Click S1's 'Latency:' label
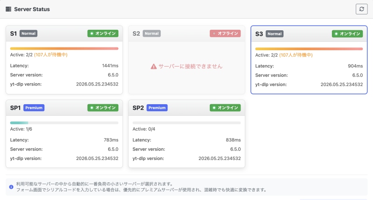373x200 pixels. pyautogui.click(x=19, y=66)
